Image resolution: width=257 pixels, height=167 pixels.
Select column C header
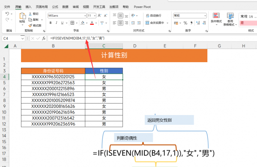pos(104,46)
